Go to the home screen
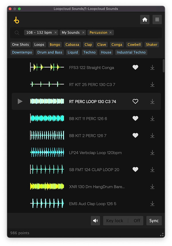Image resolution: width=172 pixels, height=246 pixels. pos(145,20)
